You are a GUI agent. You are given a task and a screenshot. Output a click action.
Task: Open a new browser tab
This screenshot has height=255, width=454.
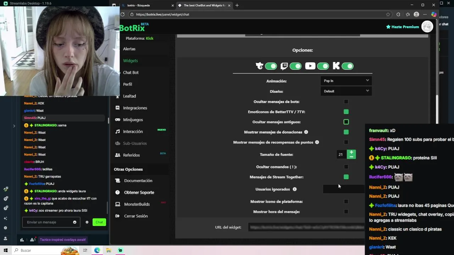[x=237, y=5]
